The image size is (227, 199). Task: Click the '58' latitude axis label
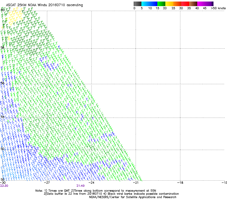[x=2, y=47]
